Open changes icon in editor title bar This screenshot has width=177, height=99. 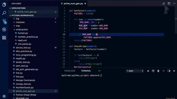pos(163,4)
